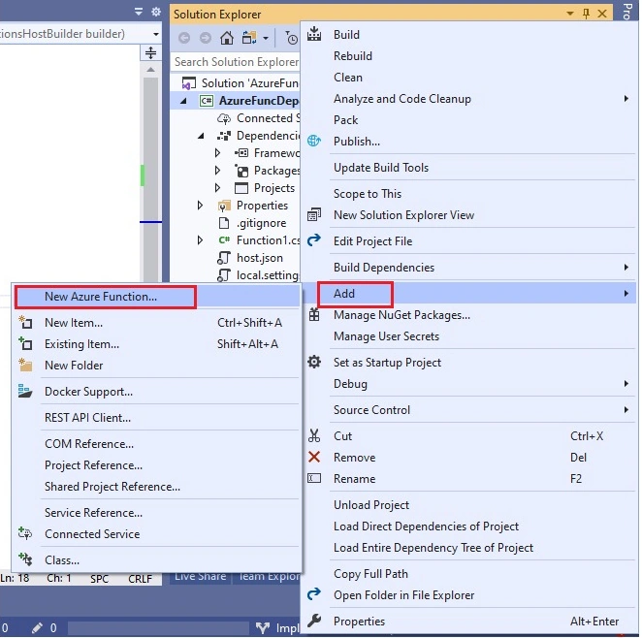The height and width of the screenshot is (638, 642).
Task: Click the Existing Item icon in Add submenu
Action: [25, 343]
